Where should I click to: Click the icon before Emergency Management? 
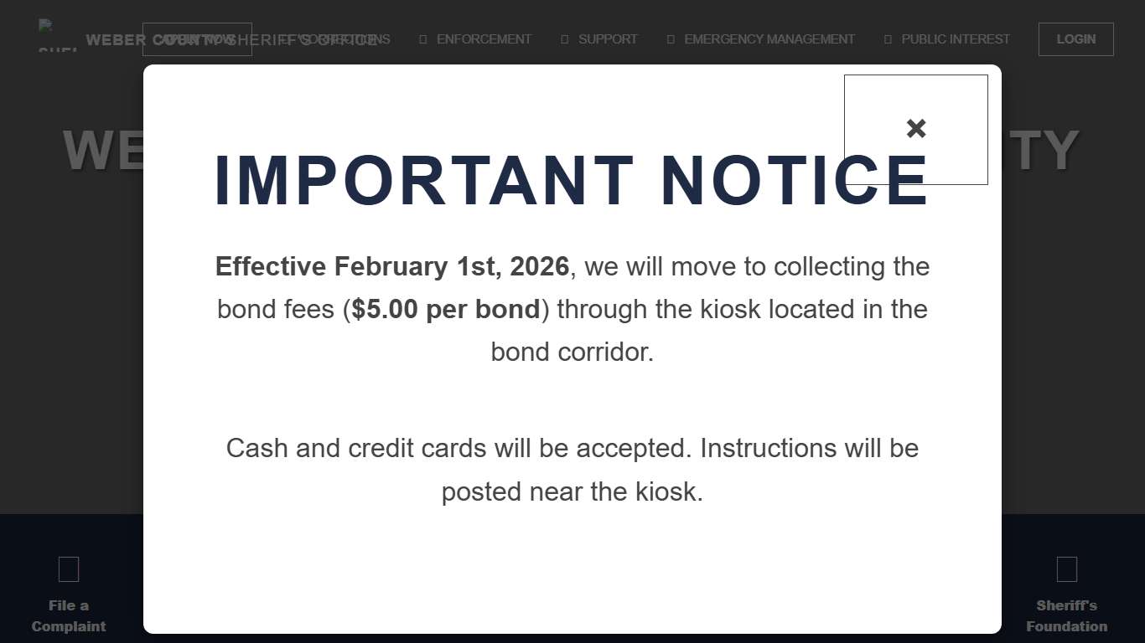[671, 39]
